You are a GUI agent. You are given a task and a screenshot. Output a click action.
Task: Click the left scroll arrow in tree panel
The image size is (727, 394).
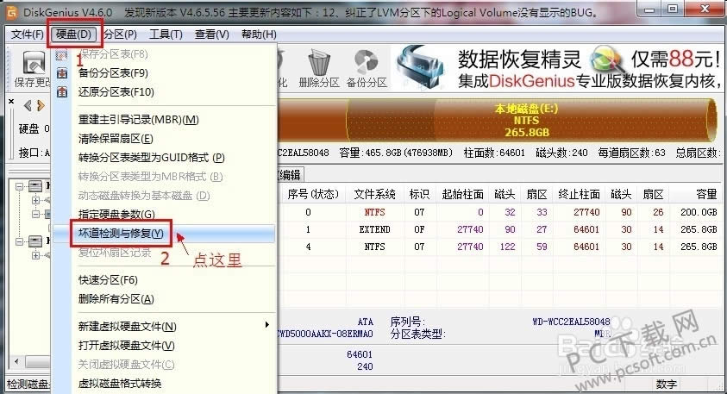coord(16,361)
